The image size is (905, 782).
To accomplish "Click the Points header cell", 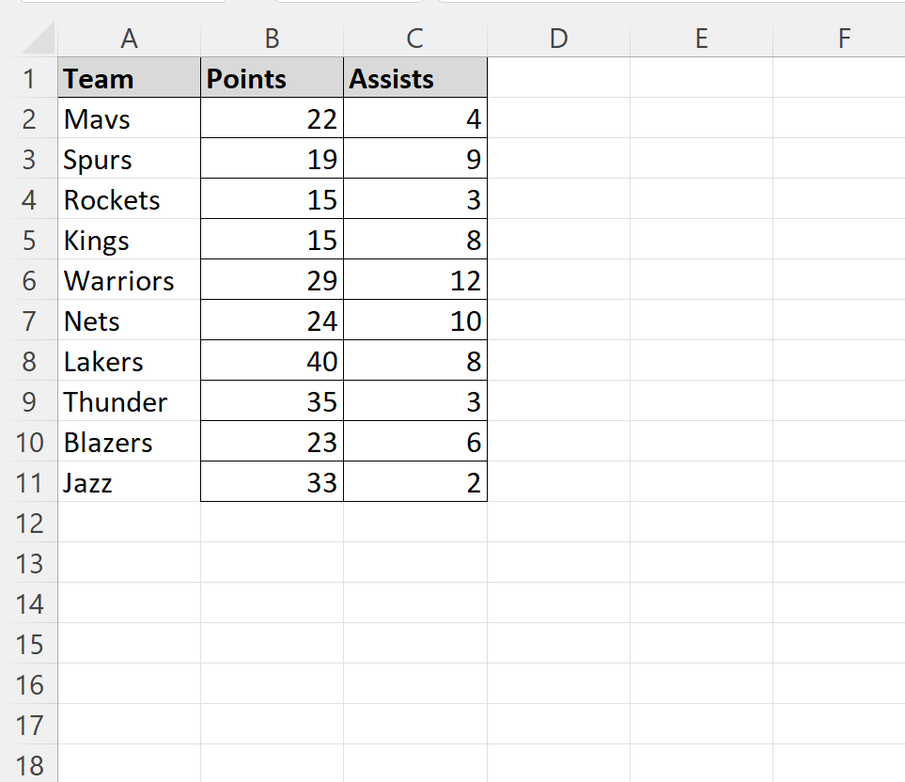I will [272, 77].
